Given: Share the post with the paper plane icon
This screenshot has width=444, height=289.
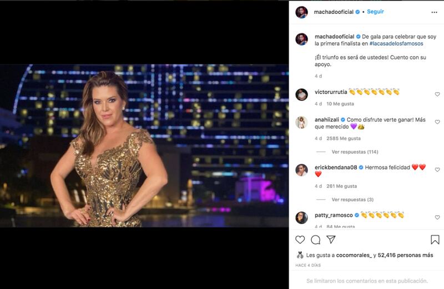Looking at the screenshot, I should pos(331,240).
